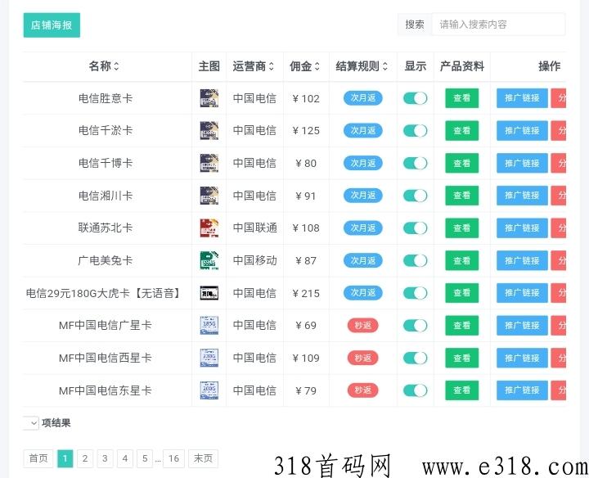
Task: Click the 广电美兔卡 green thumbnail icon
Action: pyautogui.click(x=209, y=260)
